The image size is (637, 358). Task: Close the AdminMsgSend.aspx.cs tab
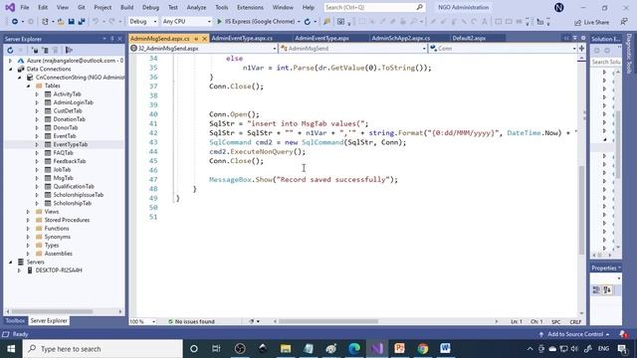pyautogui.click(x=204, y=39)
